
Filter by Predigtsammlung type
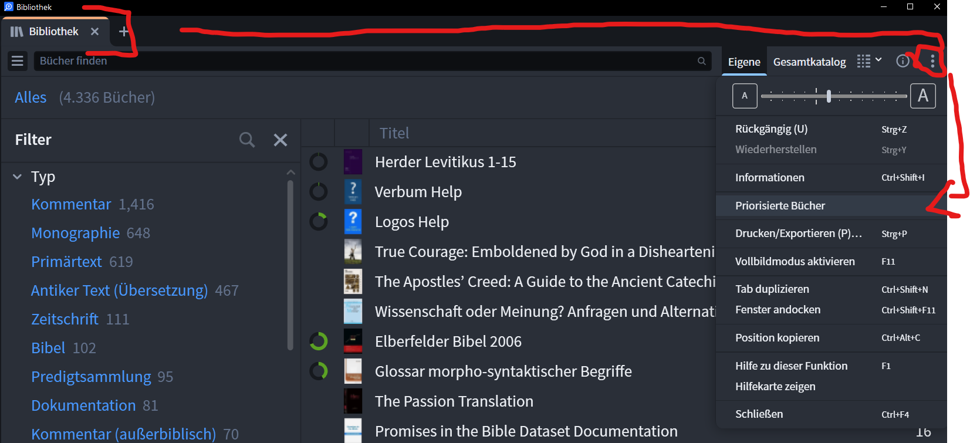click(x=91, y=377)
